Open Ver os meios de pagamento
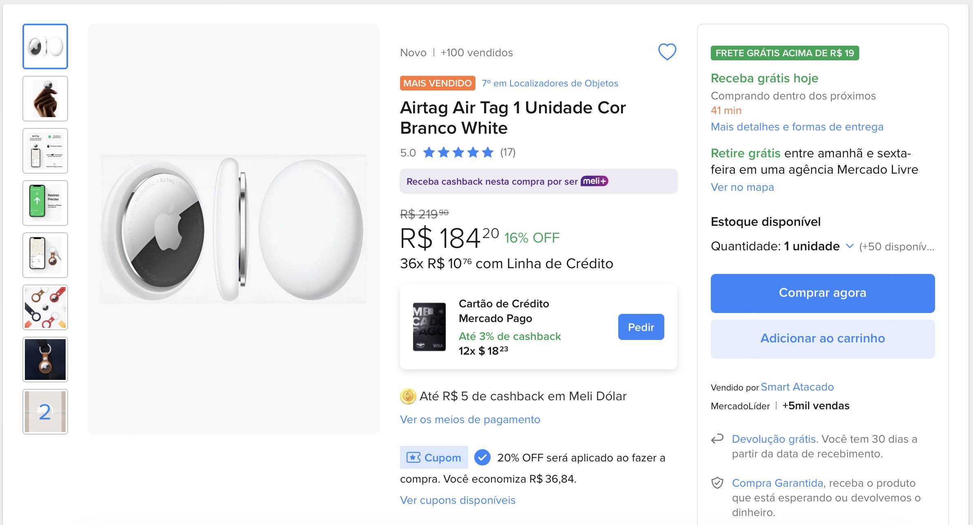The width and height of the screenshot is (973, 525). [470, 419]
